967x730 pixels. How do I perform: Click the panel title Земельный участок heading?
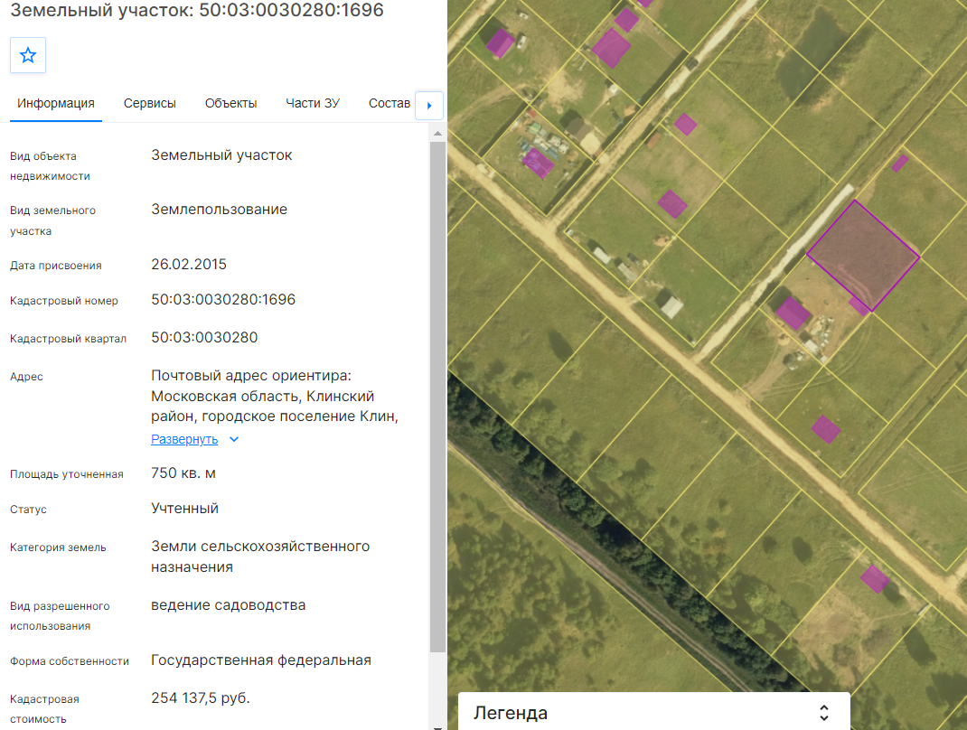click(x=197, y=10)
